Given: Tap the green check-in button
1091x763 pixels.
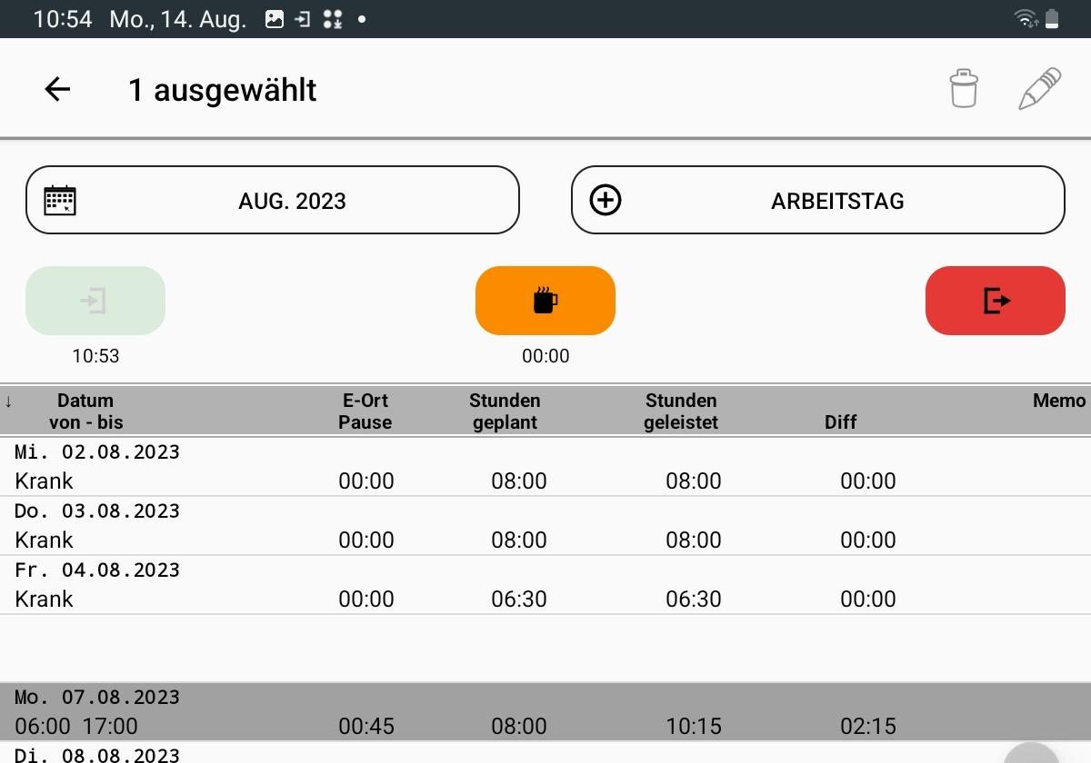Looking at the screenshot, I should click(x=95, y=301).
